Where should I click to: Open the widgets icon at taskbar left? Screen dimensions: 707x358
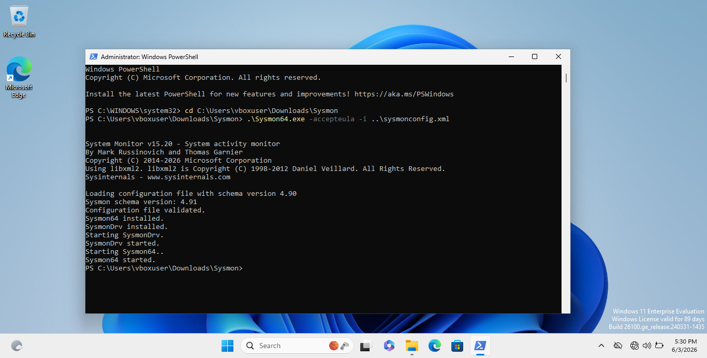coord(17,346)
